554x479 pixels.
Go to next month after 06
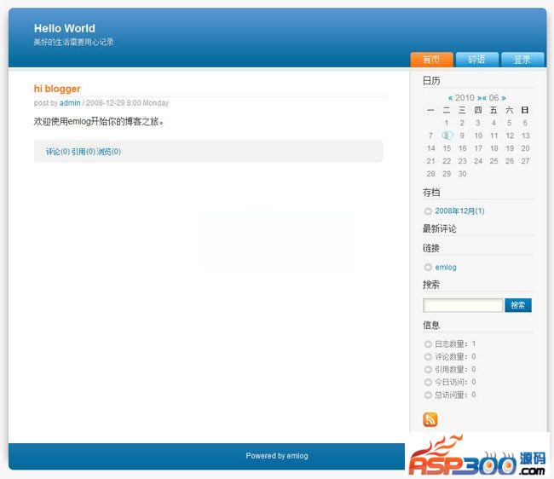pos(504,98)
